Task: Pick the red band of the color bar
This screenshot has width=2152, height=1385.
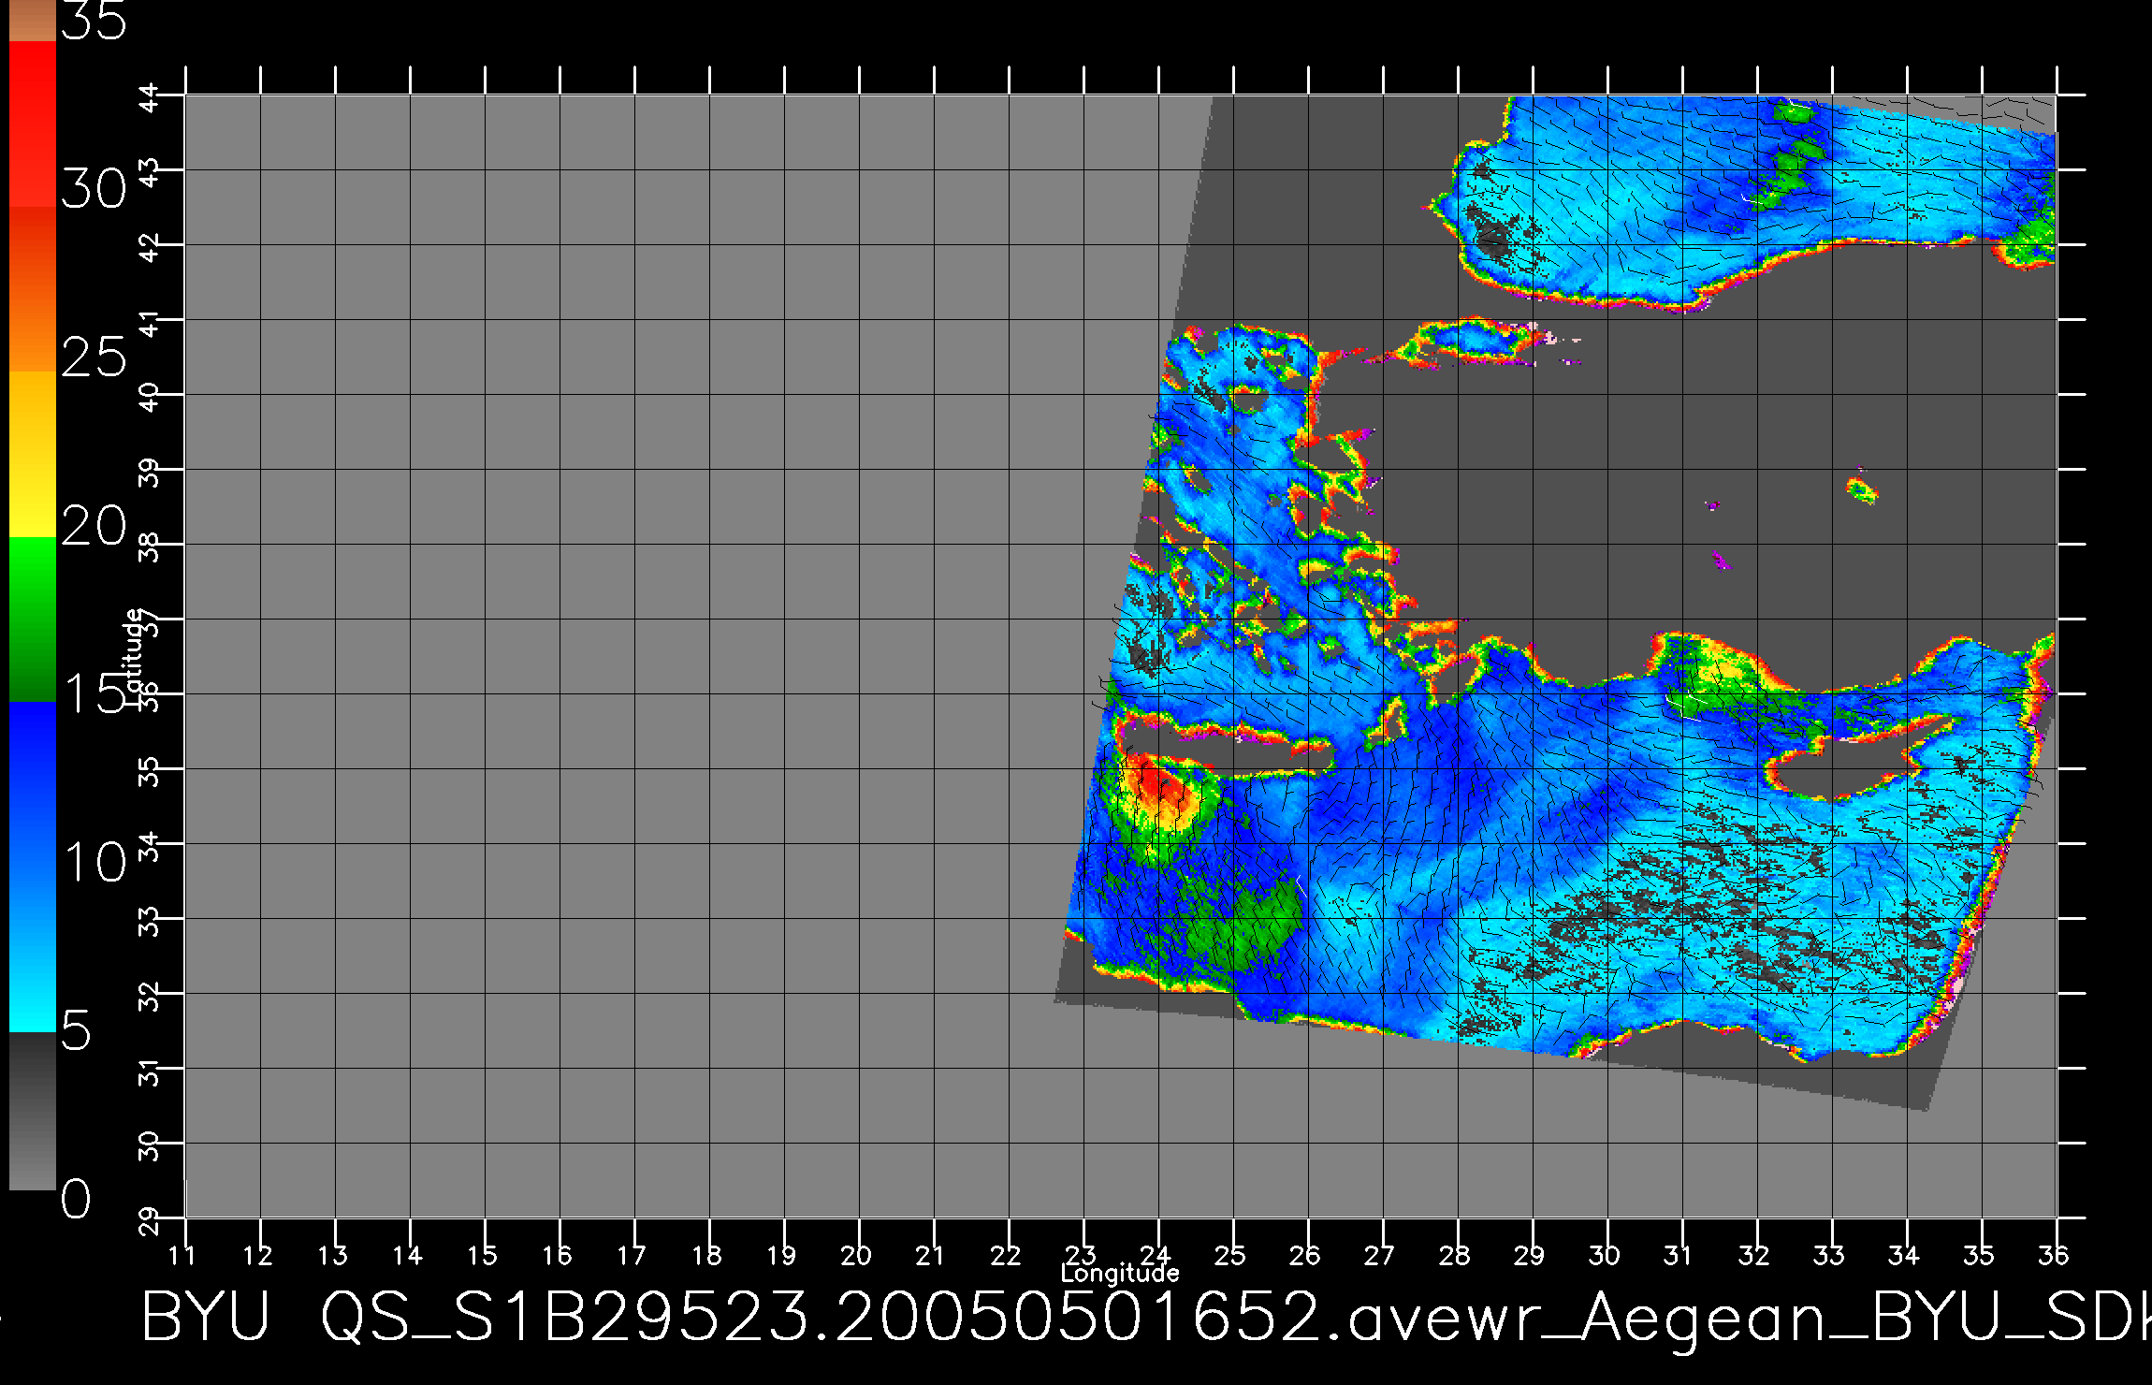Action: pyautogui.click(x=33, y=124)
